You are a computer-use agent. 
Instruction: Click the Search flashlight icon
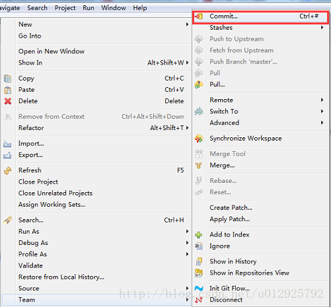8,221
